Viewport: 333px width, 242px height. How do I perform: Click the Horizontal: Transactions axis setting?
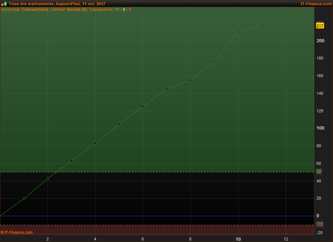pyautogui.click(x=25, y=9)
